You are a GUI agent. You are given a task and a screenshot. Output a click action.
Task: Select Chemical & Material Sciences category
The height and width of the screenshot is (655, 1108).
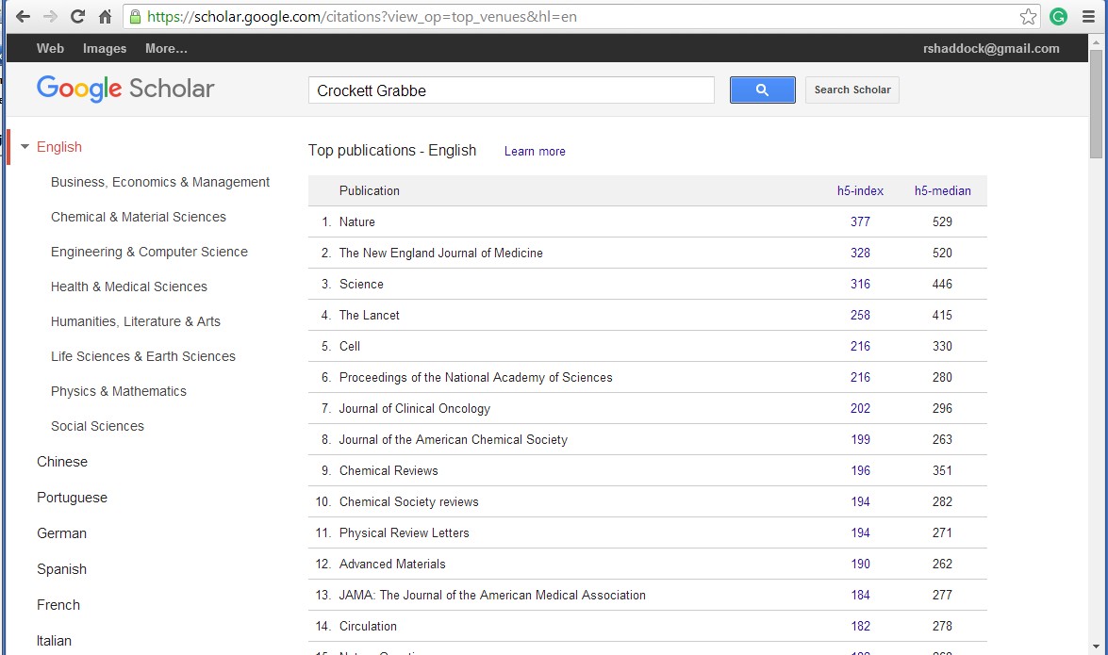click(x=139, y=217)
